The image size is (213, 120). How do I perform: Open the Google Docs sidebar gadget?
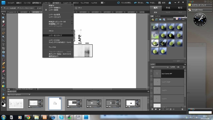[x=200, y=10]
